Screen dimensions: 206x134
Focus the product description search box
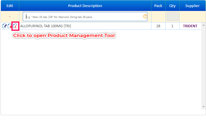click(83, 17)
